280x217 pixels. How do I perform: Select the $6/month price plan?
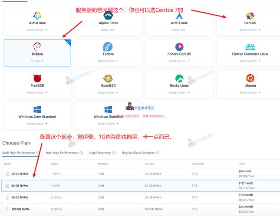pos(245,171)
